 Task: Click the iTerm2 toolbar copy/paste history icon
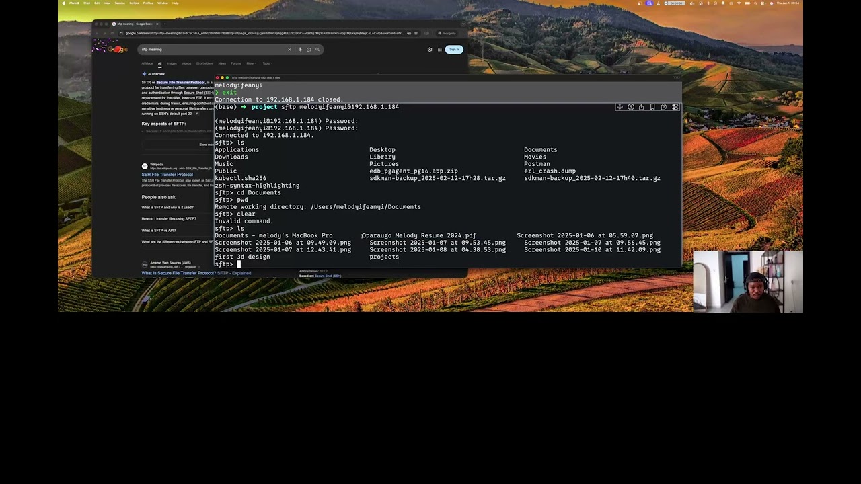tap(663, 107)
